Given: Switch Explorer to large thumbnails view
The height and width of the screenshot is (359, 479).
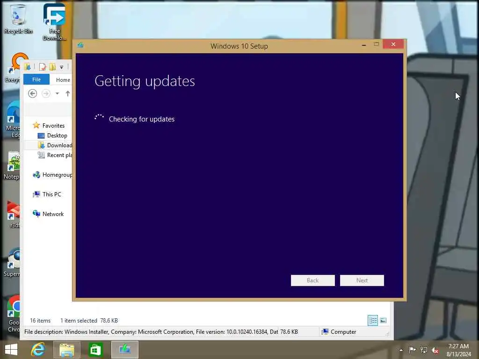Looking at the screenshot, I should 383,320.
